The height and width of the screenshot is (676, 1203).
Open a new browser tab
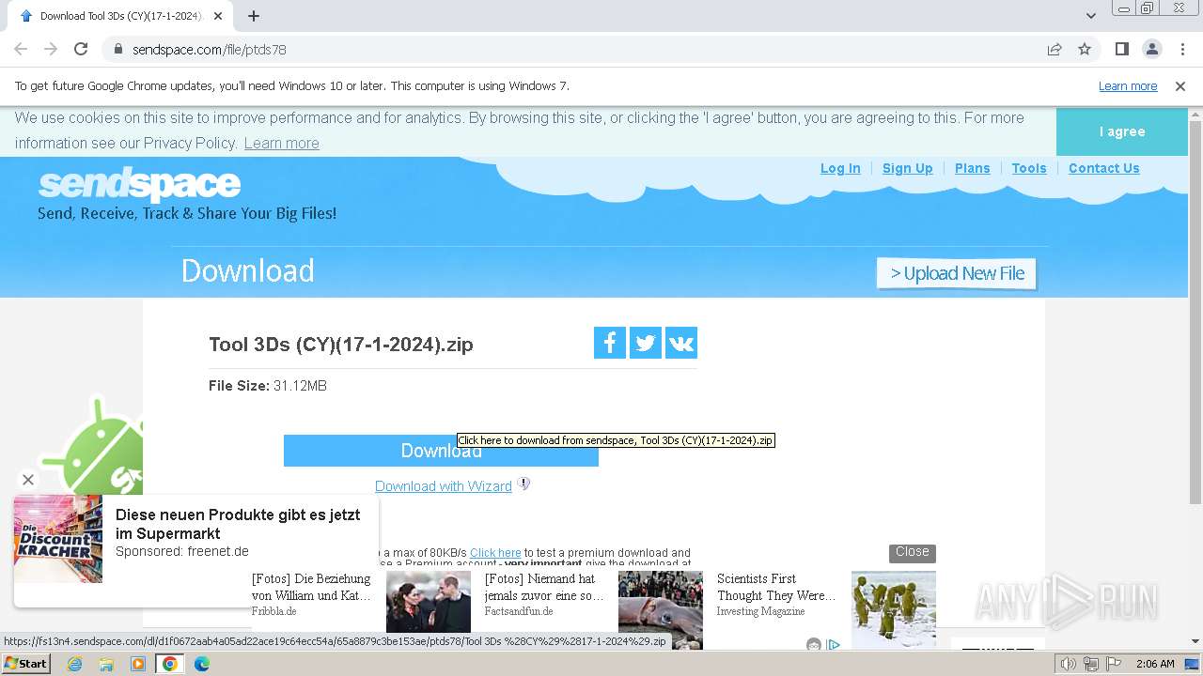click(254, 16)
